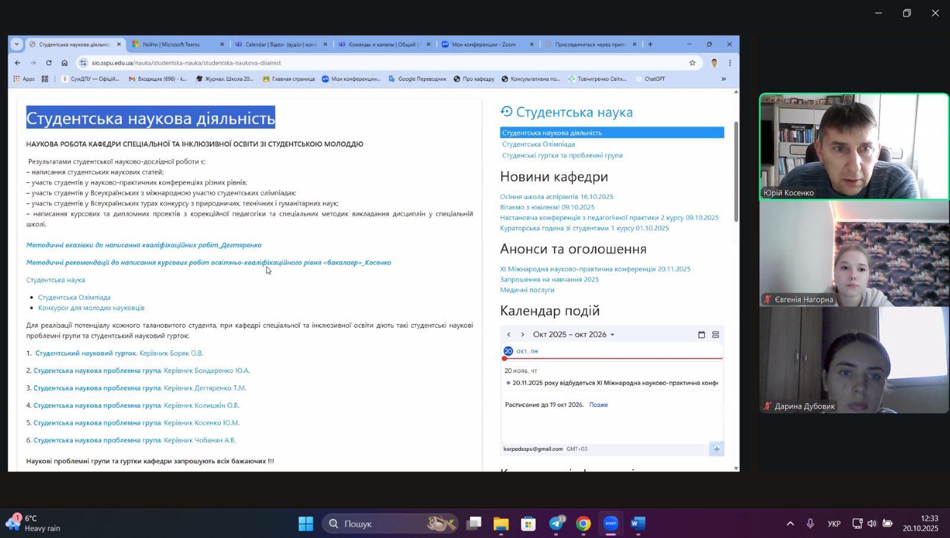Open the Осіння школа аспірантів news link

pos(556,197)
